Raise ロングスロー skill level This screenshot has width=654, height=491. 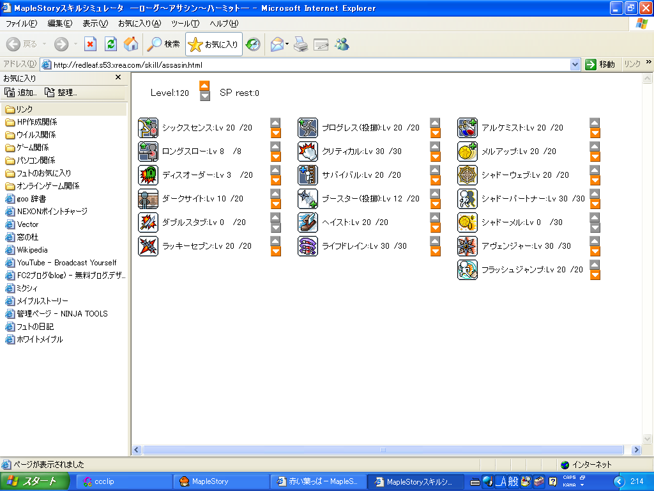coord(275,146)
